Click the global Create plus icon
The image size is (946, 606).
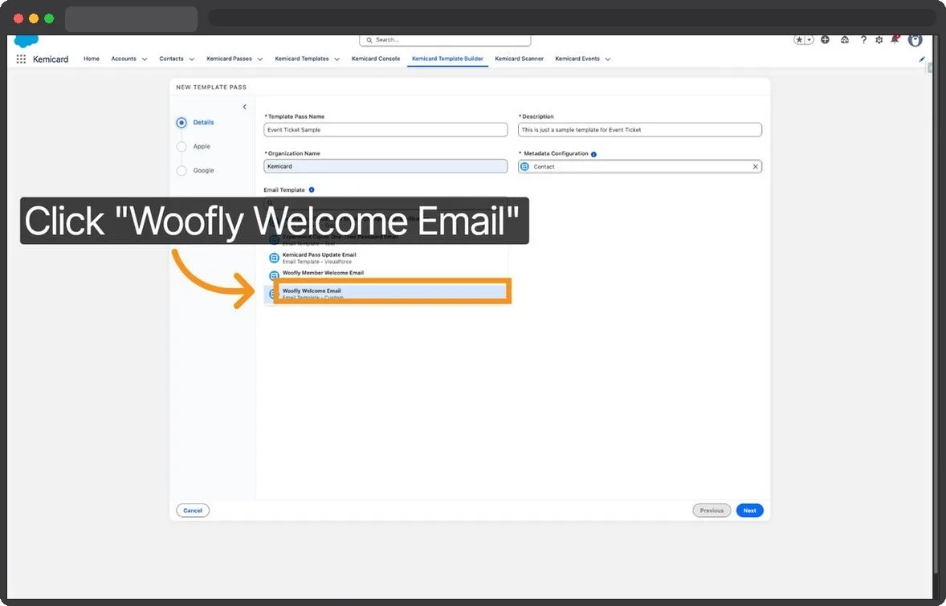(825, 40)
